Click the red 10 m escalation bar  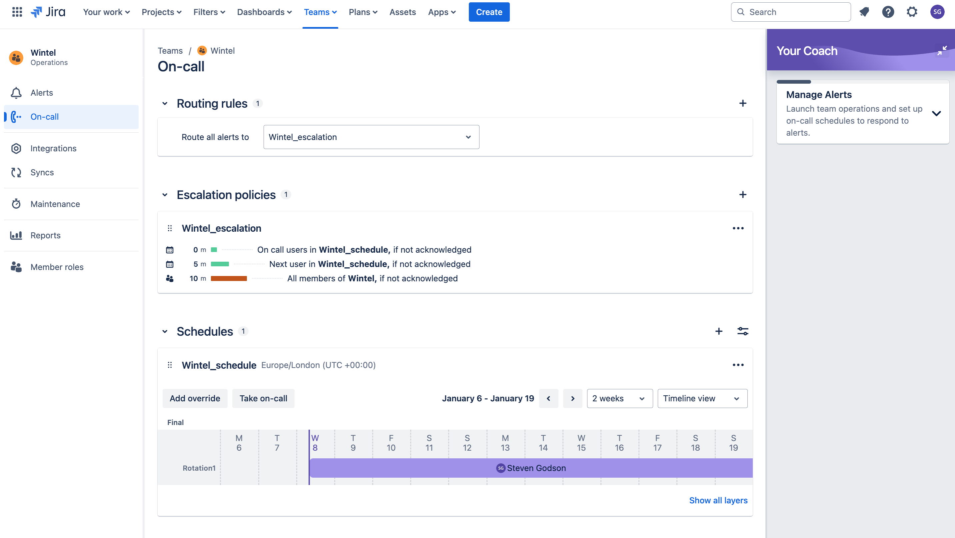tap(229, 278)
